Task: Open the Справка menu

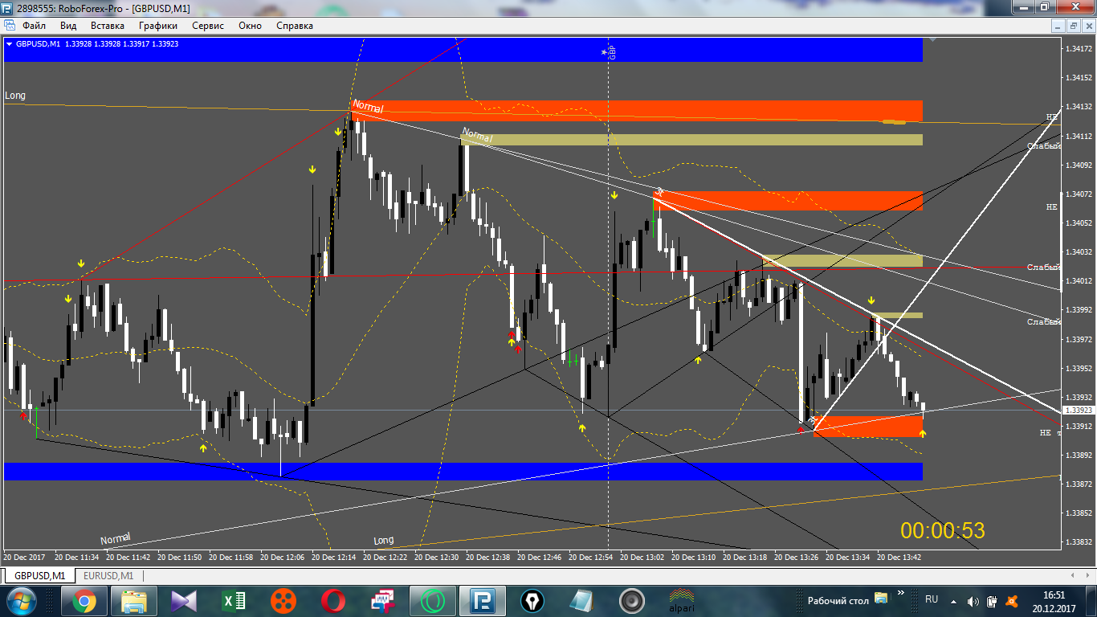Action: 295,26
